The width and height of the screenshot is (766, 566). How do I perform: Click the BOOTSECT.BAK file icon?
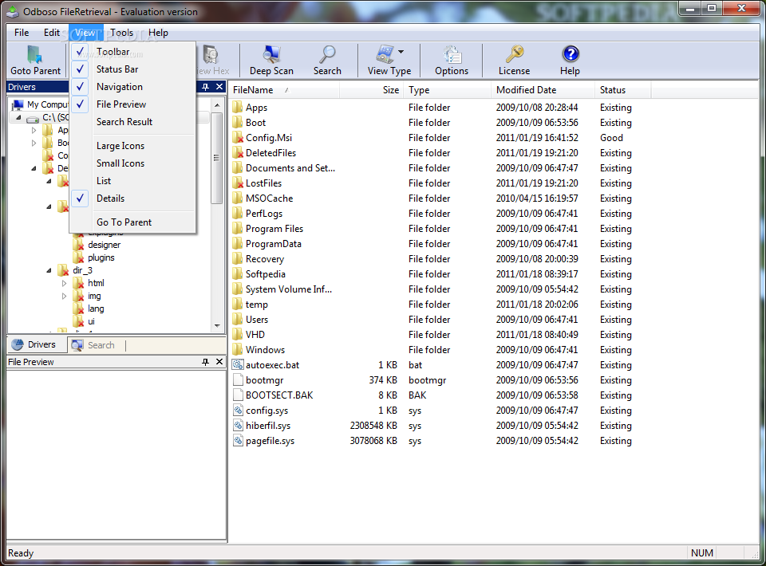coord(238,395)
